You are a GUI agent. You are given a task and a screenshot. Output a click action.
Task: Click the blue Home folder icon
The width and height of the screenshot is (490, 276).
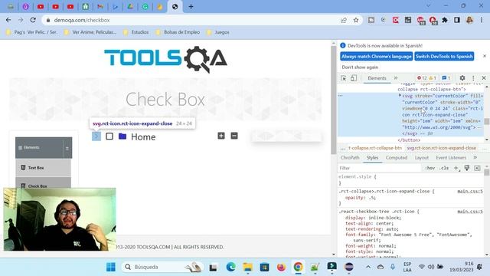pyautogui.click(x=122, y=136)
